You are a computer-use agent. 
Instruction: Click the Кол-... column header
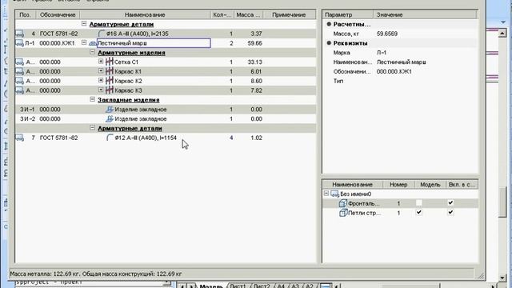click(x=222, y=14)
